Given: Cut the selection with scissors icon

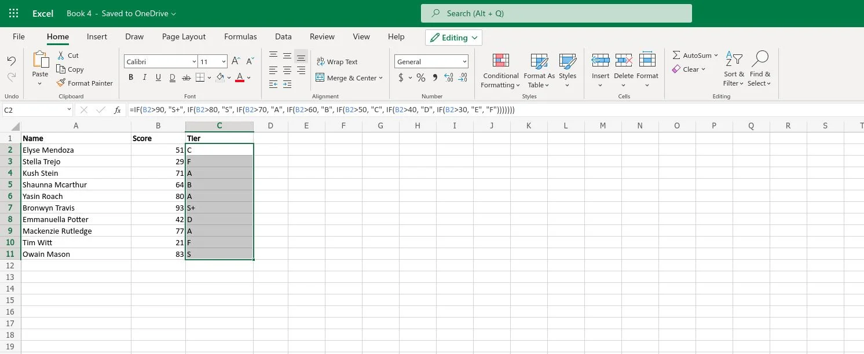Looking at the screenshot, I should 61,56.
